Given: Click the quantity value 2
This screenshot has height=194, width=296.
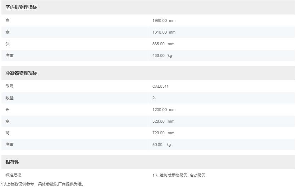Looking at the screenshot, I should point(153,98).
